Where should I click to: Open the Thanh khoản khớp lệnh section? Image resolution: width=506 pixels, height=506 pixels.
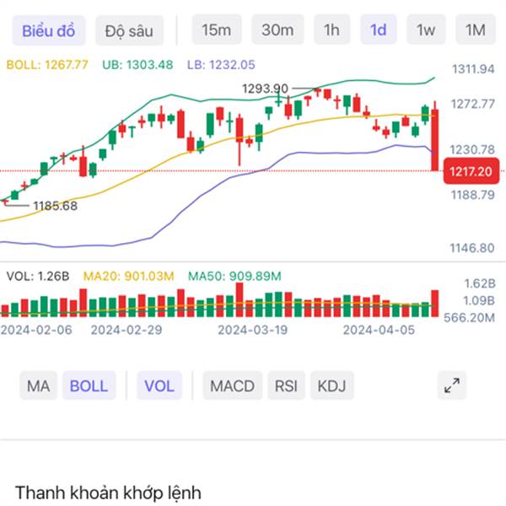108,493
